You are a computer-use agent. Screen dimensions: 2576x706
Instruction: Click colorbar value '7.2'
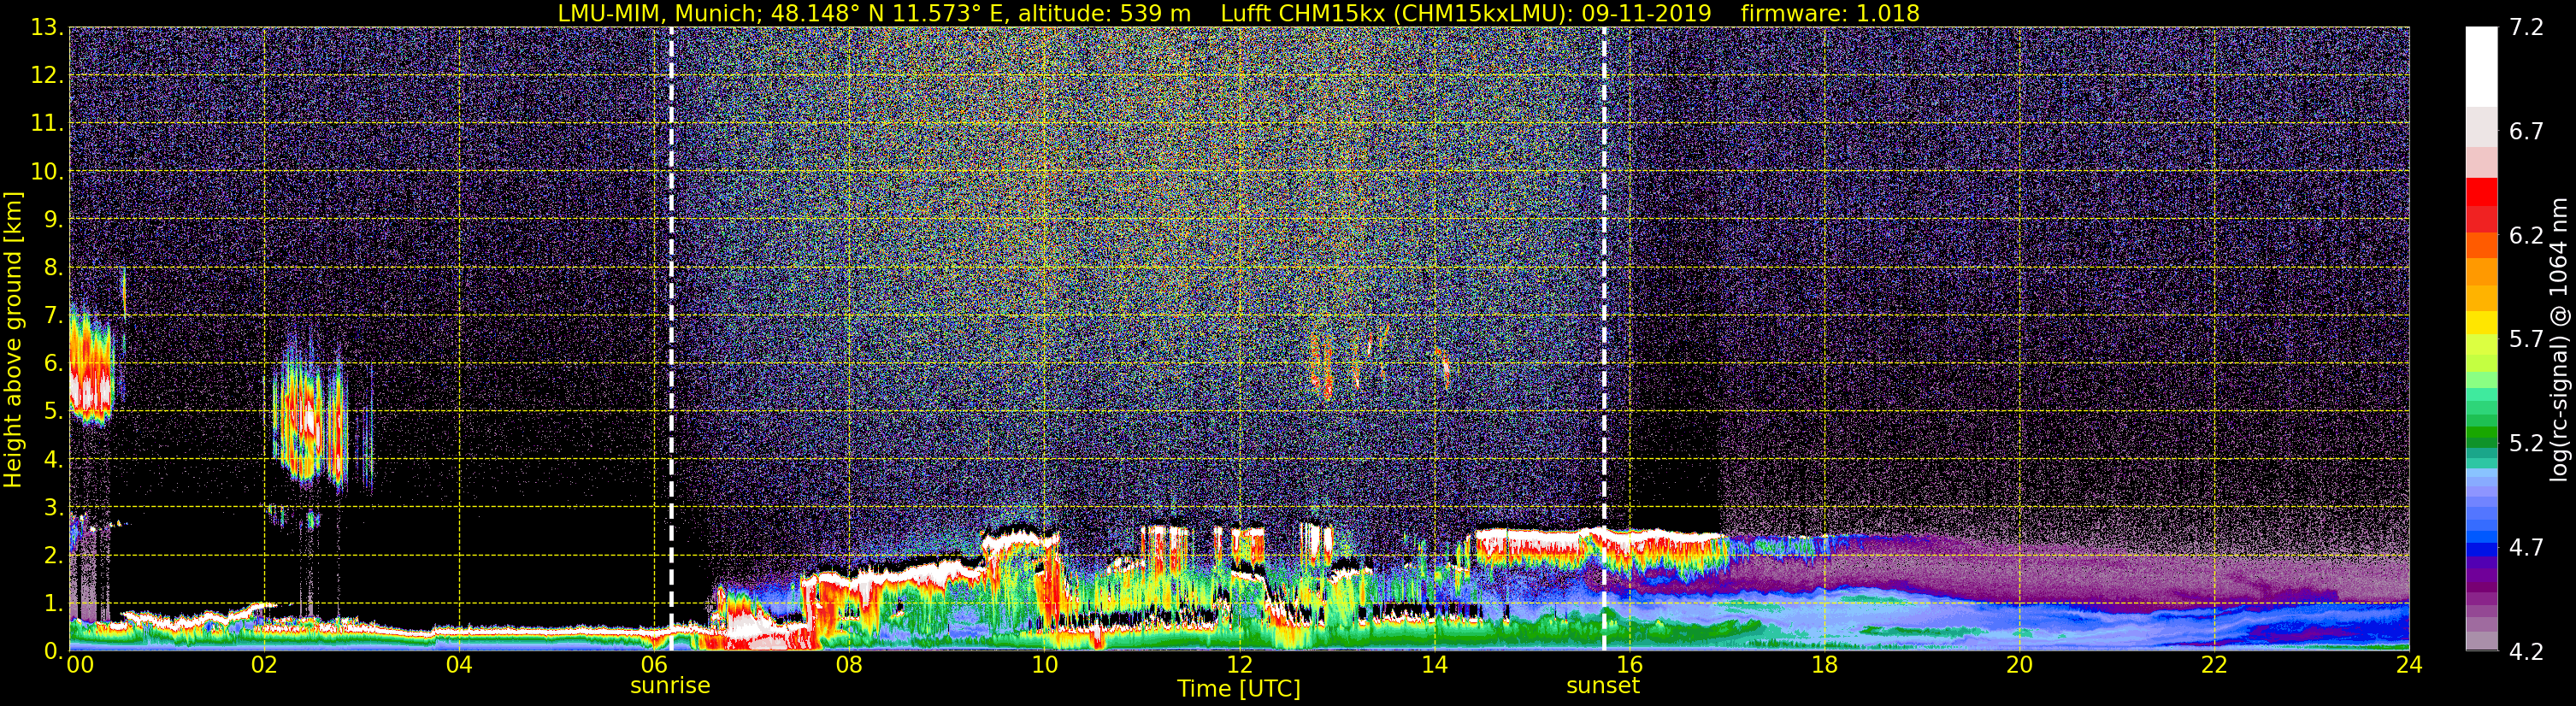coord(2526,27)
